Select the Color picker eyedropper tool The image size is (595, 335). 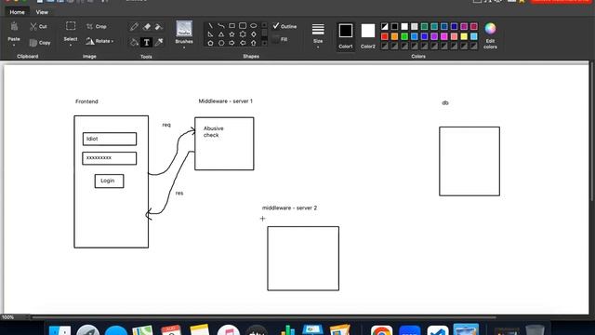coord(159,42)
